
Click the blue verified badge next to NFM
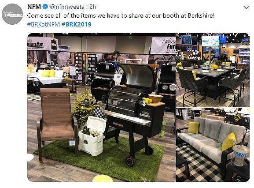[45, 7]
